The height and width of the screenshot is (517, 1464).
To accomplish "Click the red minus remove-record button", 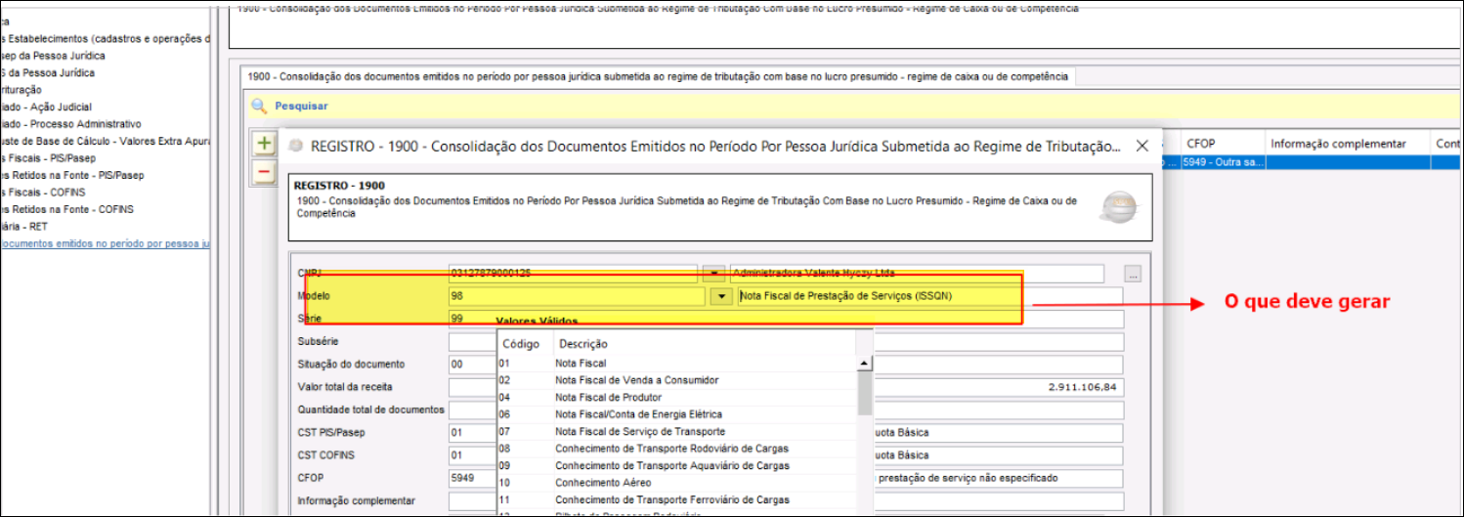I will click(264, 172).
